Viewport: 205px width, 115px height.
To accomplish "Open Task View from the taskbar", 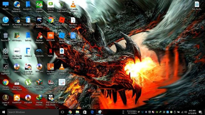I will coord(62,112).
